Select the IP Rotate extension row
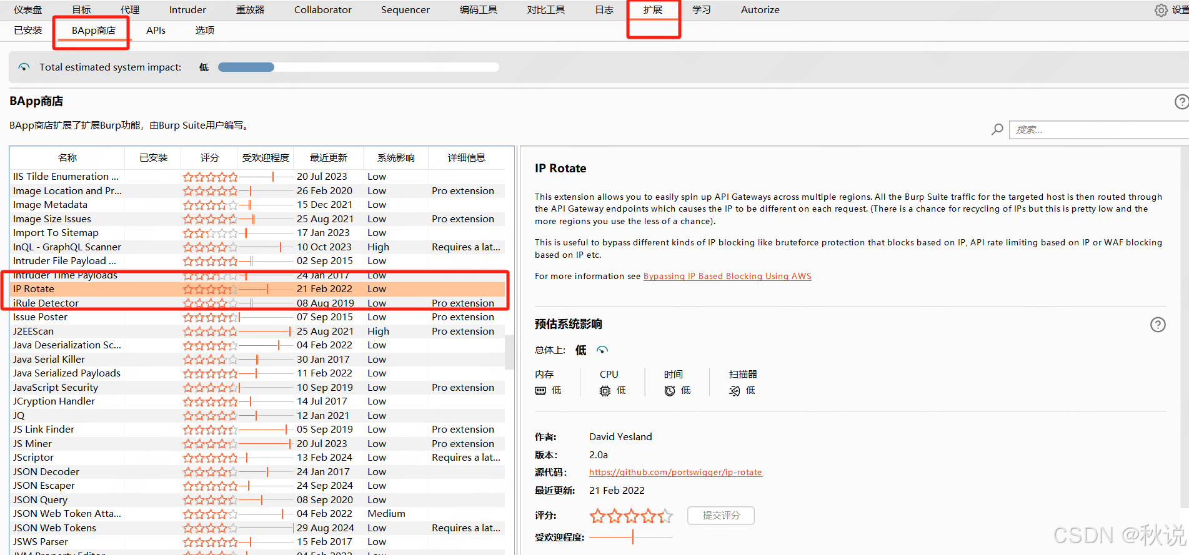1189x555 pixels. (257, 289)
